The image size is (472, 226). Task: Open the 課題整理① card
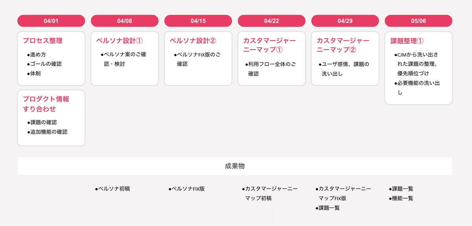(x=419, y=68)
